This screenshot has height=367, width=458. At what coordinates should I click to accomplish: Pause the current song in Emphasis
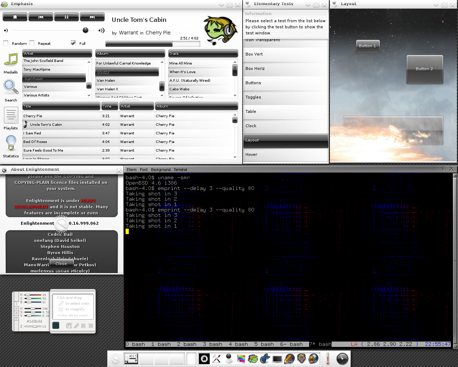point(67,17)
